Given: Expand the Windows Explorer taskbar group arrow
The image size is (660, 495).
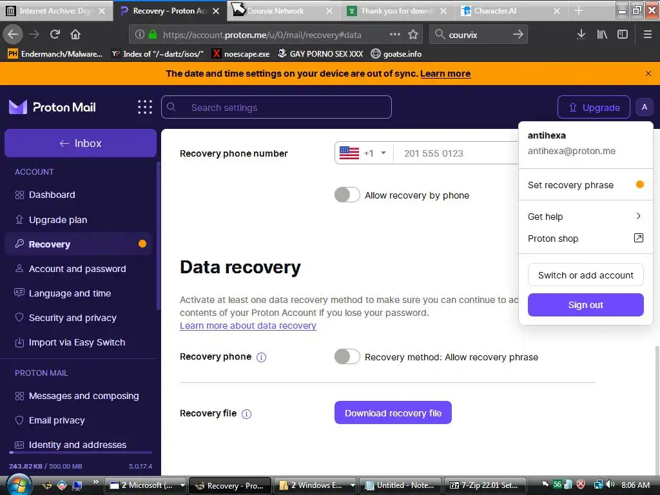Looking at the screenshot, I should pyautogui.click(x=353, y=485).
